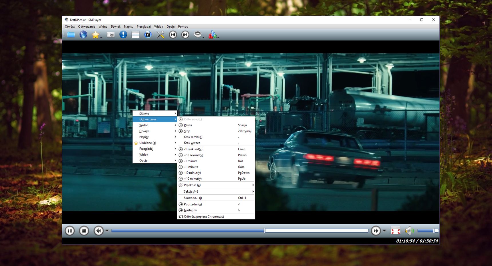The image size is (492, 266).
Task: Stop playback with the bottom stop button
Action: click(x=84, y=231)
